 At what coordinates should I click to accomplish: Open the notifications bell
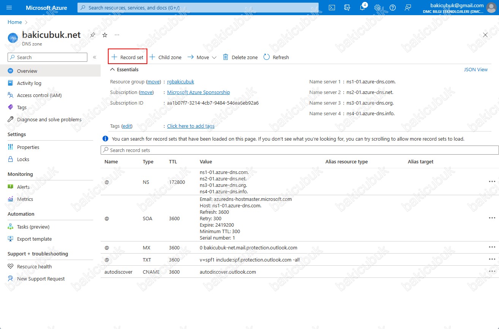click(362, 8)
